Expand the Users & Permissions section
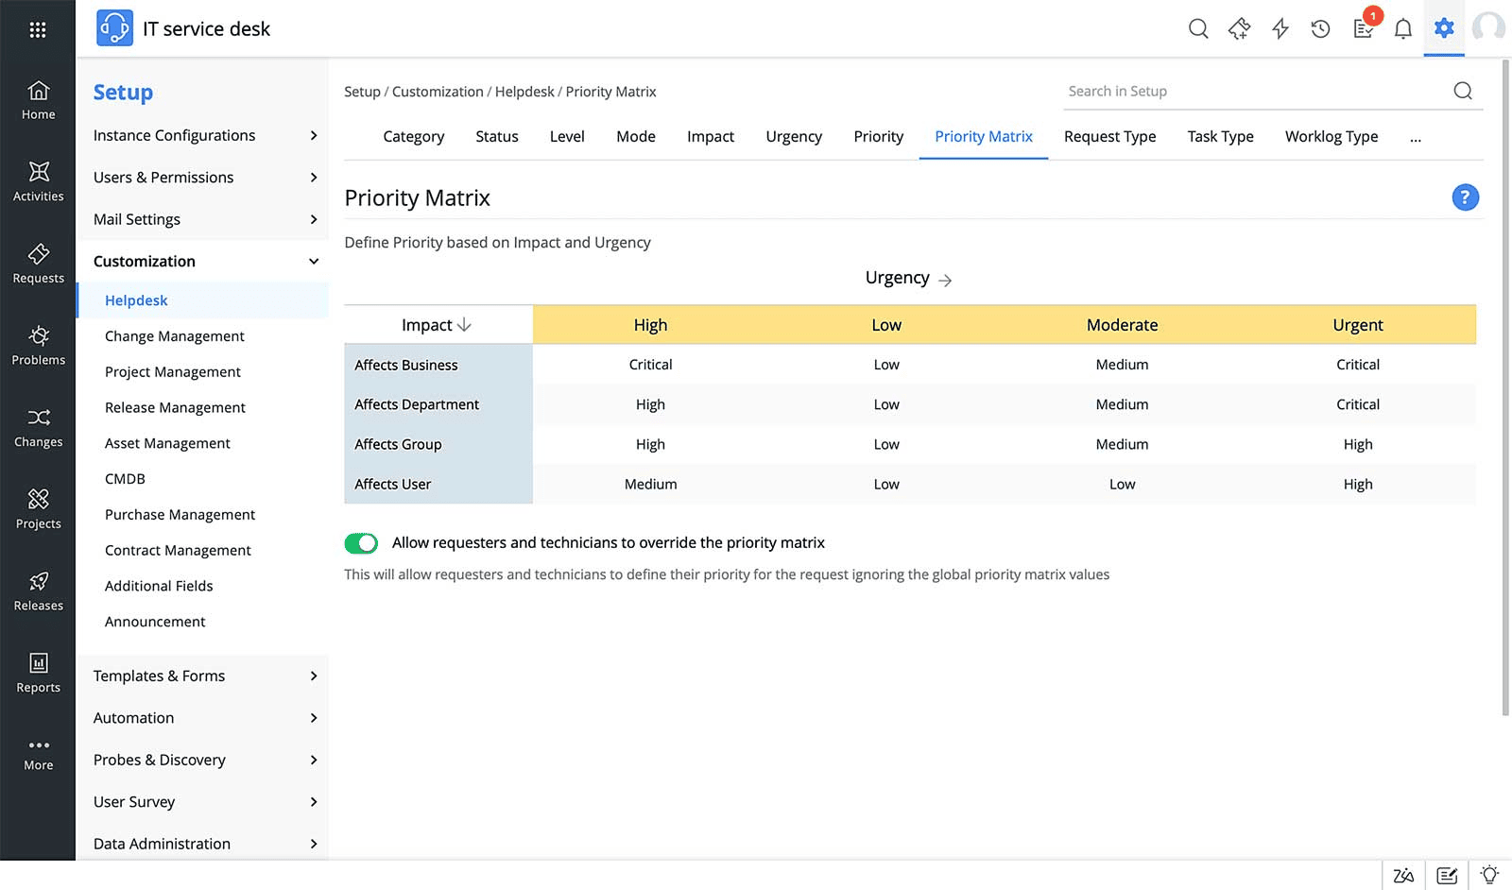 (203, 177)
